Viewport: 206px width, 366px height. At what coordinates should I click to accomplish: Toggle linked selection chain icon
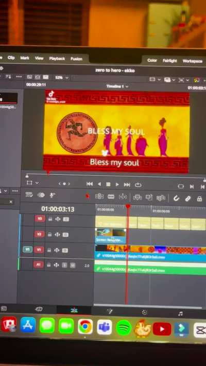188,198
